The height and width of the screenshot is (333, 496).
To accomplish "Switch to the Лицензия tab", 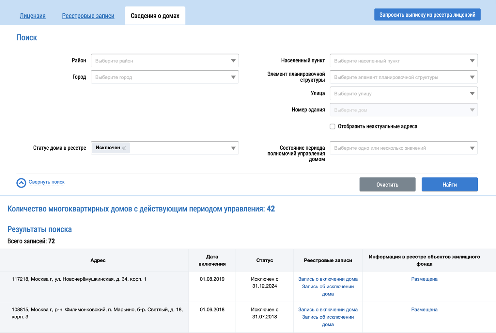I will pos(33,16).
